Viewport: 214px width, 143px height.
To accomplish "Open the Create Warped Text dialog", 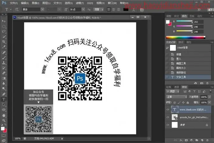I will click(x=134, y=9).
